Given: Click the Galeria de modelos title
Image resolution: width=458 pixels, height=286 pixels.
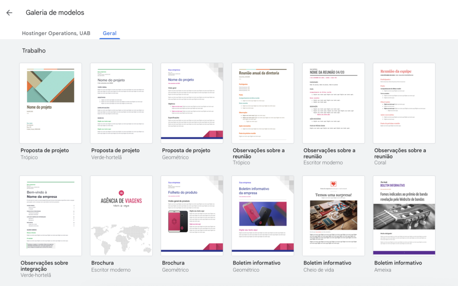Looking at the screenshot, I should click(55, 13).
